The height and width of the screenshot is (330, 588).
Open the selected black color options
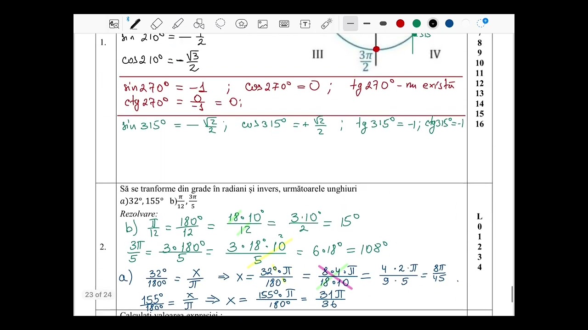pyautogui.click(x=433, y=24)
